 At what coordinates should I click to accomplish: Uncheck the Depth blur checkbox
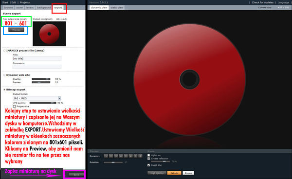click(148, 165)
